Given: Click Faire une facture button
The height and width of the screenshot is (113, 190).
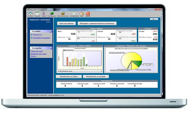Looking at the screenshot, I should pos(67,23).
